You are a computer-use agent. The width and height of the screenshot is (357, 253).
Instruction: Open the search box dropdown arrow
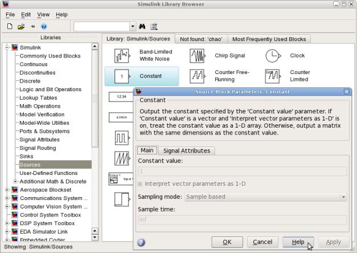click(133, 26)
